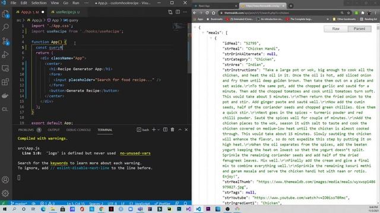This screenshot has width=380, height=213.
Task: Create a new terminal with plus icon
Action: (x=154, y=130)
